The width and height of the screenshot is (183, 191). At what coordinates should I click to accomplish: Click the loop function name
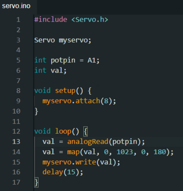pyautogui.click(x=63, y=132)
